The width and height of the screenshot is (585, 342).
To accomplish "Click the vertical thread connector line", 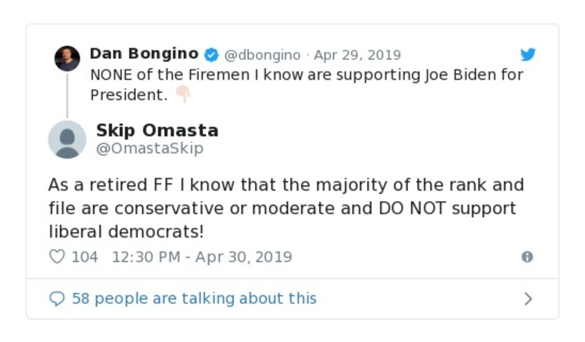I will [67, 95].
